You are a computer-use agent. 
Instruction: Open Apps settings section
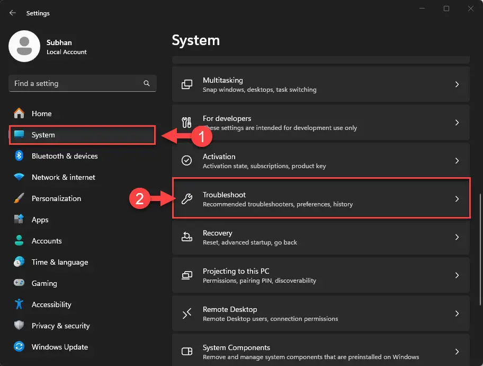(82, 220)
